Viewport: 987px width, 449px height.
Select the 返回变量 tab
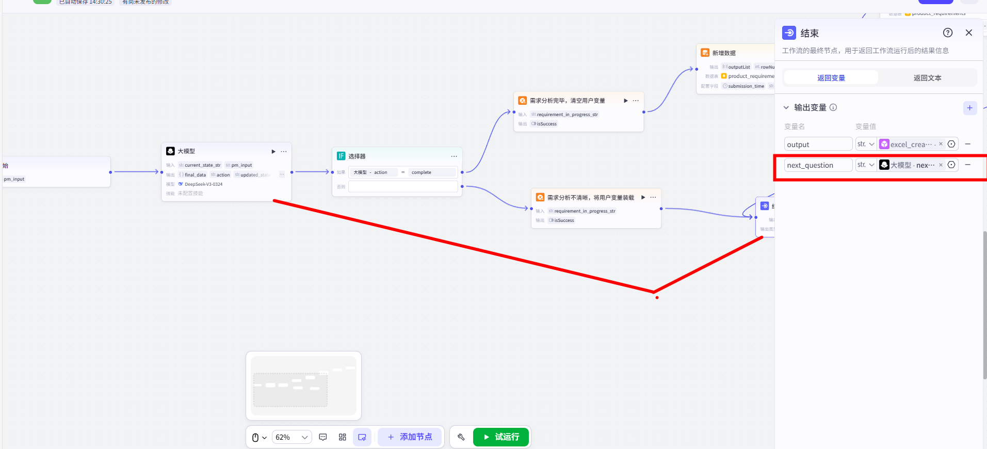(x=831, y=78)
